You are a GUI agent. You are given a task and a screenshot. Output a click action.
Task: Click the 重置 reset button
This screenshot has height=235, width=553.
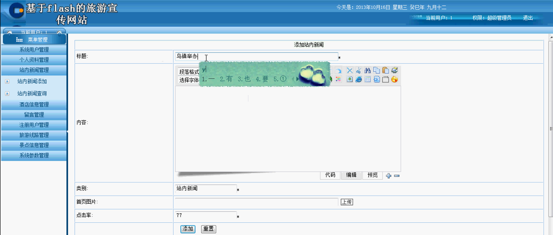tap(209, 229)
